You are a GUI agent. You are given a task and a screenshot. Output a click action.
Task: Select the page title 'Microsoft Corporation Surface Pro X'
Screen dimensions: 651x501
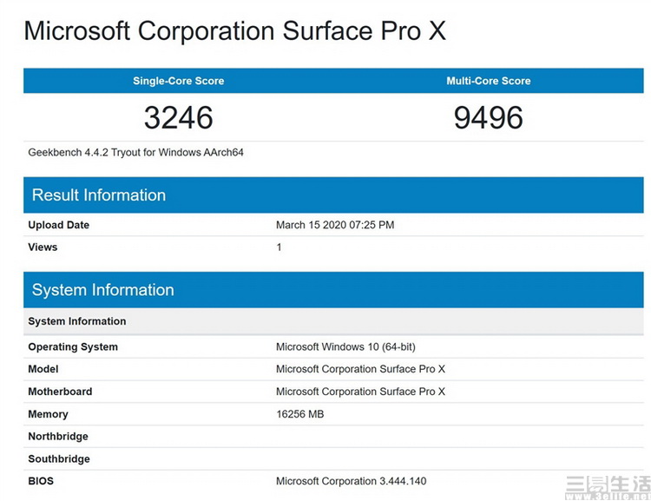click(235, 31)
